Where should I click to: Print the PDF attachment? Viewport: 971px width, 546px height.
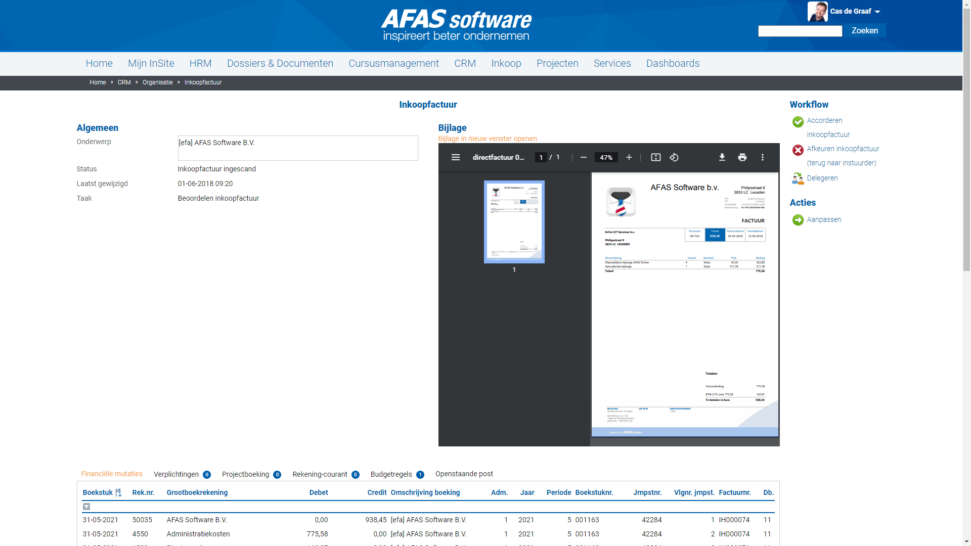742,158
